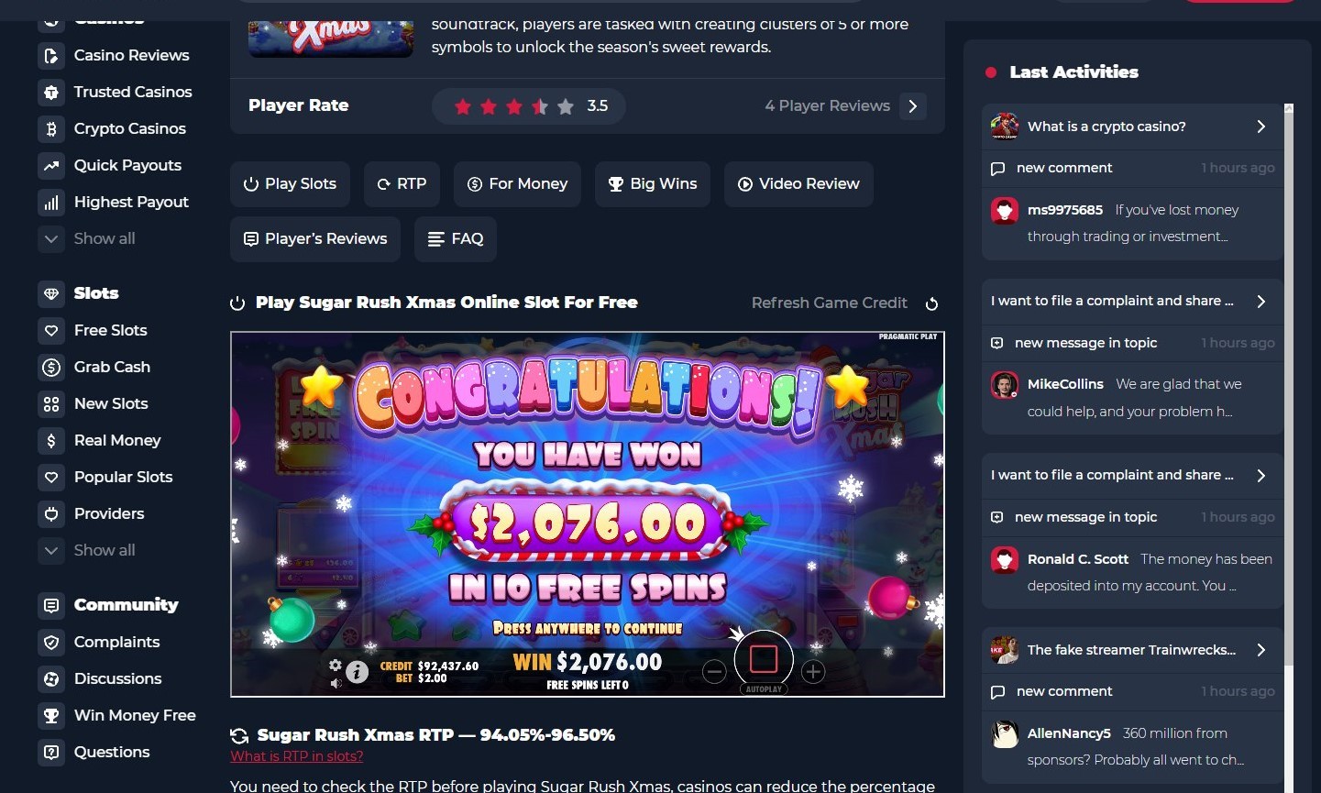The width and height of the screenshot is (1321, 793).
Task: Click Highest Payout bar chart icon
Action: tap(51, 202)
